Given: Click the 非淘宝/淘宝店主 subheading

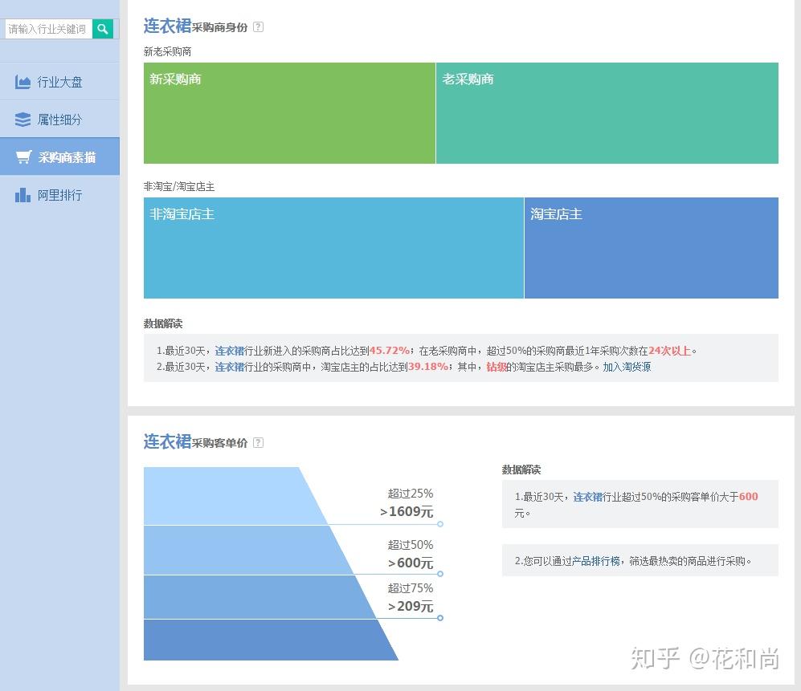Looking at the screenshot, I should coord(179,187).
